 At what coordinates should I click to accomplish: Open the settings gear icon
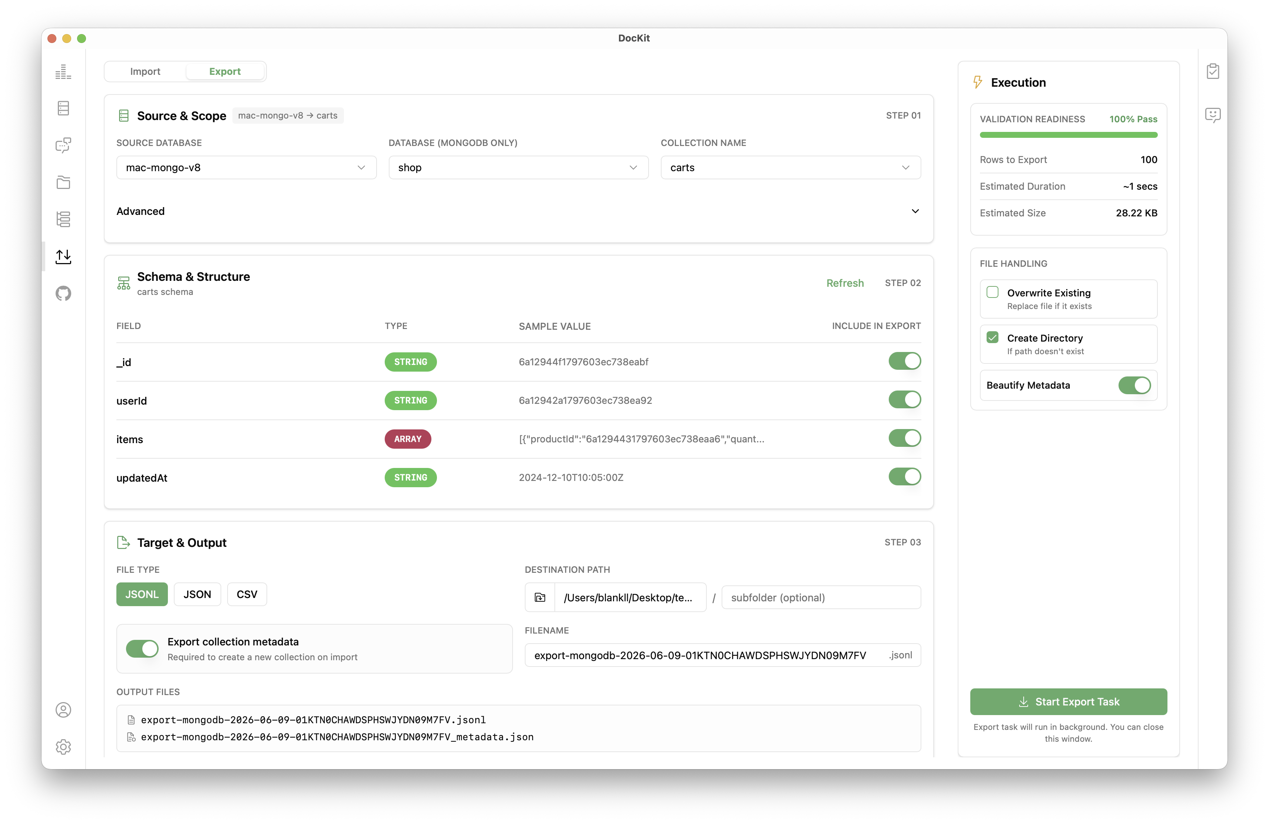click(x=63, y=747)
